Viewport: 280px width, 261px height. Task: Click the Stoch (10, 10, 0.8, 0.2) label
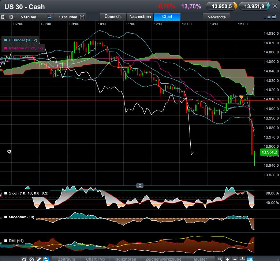click(x=29, y=193)
